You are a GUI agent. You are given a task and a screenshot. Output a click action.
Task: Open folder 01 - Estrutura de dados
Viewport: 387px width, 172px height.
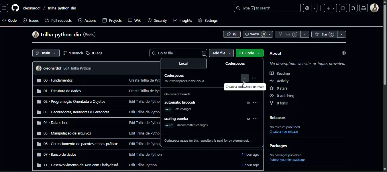[x=62, y=91]
